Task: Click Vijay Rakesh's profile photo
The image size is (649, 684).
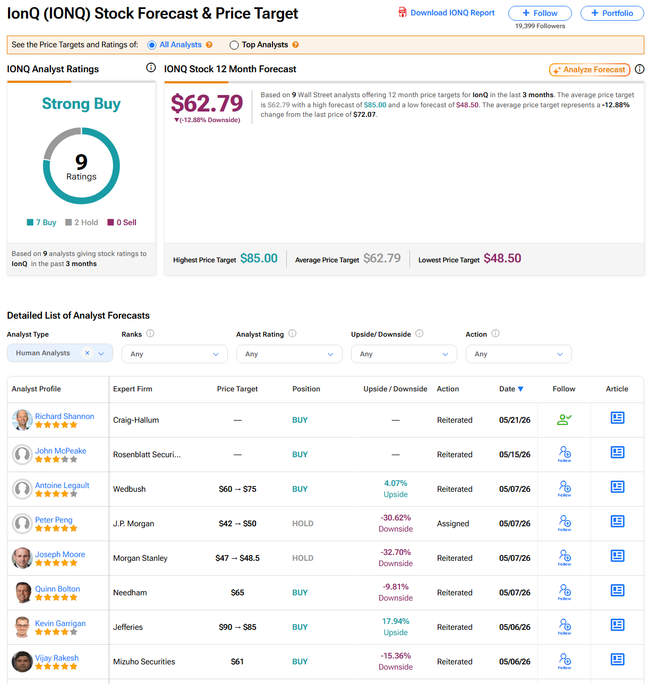Action: (x=22, y=662)
